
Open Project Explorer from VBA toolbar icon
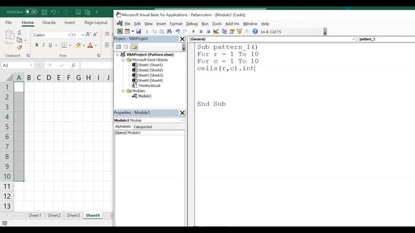(x=224, y=32)
